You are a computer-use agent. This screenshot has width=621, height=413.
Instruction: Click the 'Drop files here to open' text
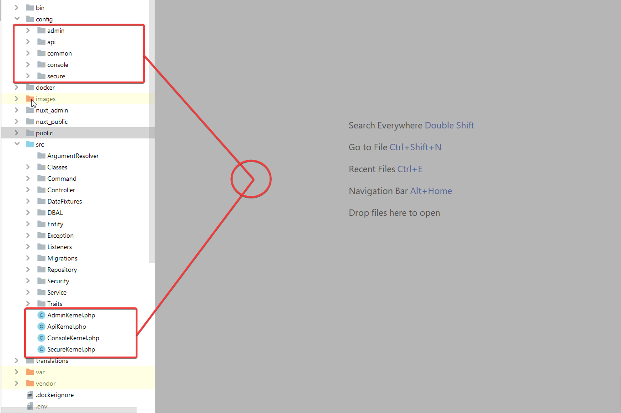394,213
